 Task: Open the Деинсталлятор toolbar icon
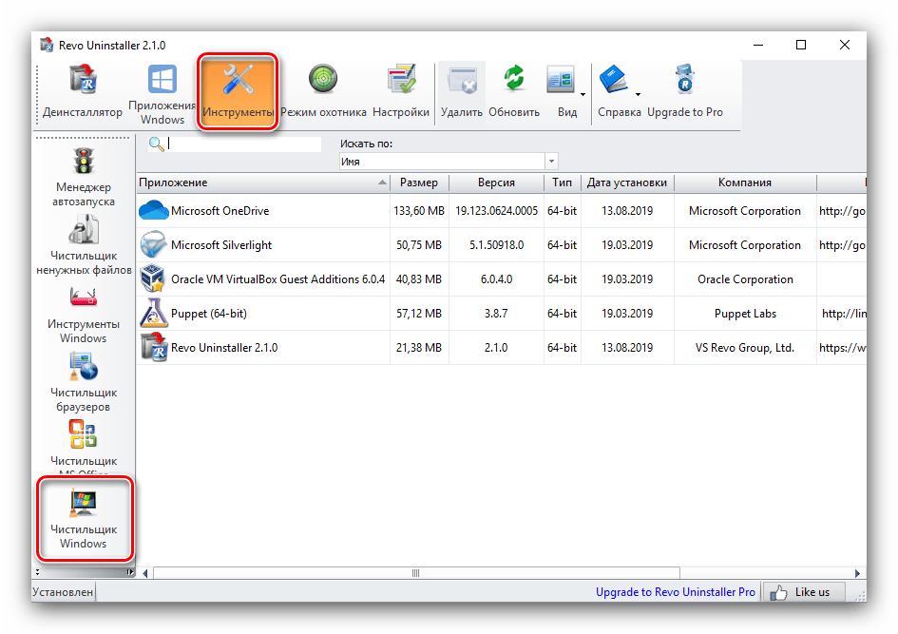click(82, 92)
